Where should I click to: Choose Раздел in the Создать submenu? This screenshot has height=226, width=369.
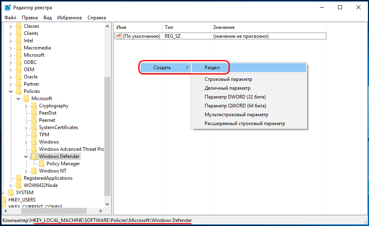point(249,68)
